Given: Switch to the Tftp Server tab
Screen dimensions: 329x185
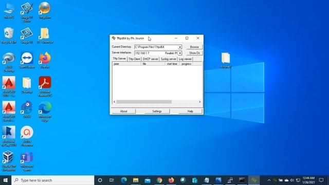Looking at the screenshot, I should click(119, 59).
